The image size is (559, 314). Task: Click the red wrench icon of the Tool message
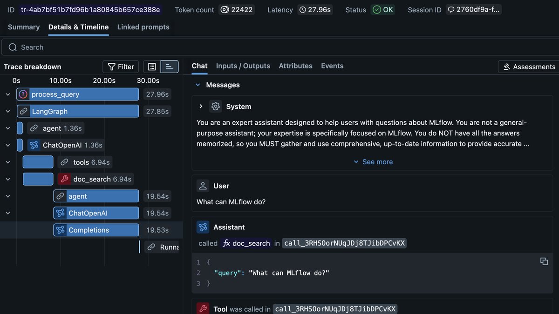(x=203, y=309)
